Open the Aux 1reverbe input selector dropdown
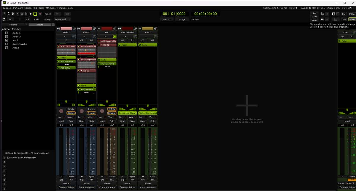This screenshot has height=191, width=356. [x=125, y=36]
